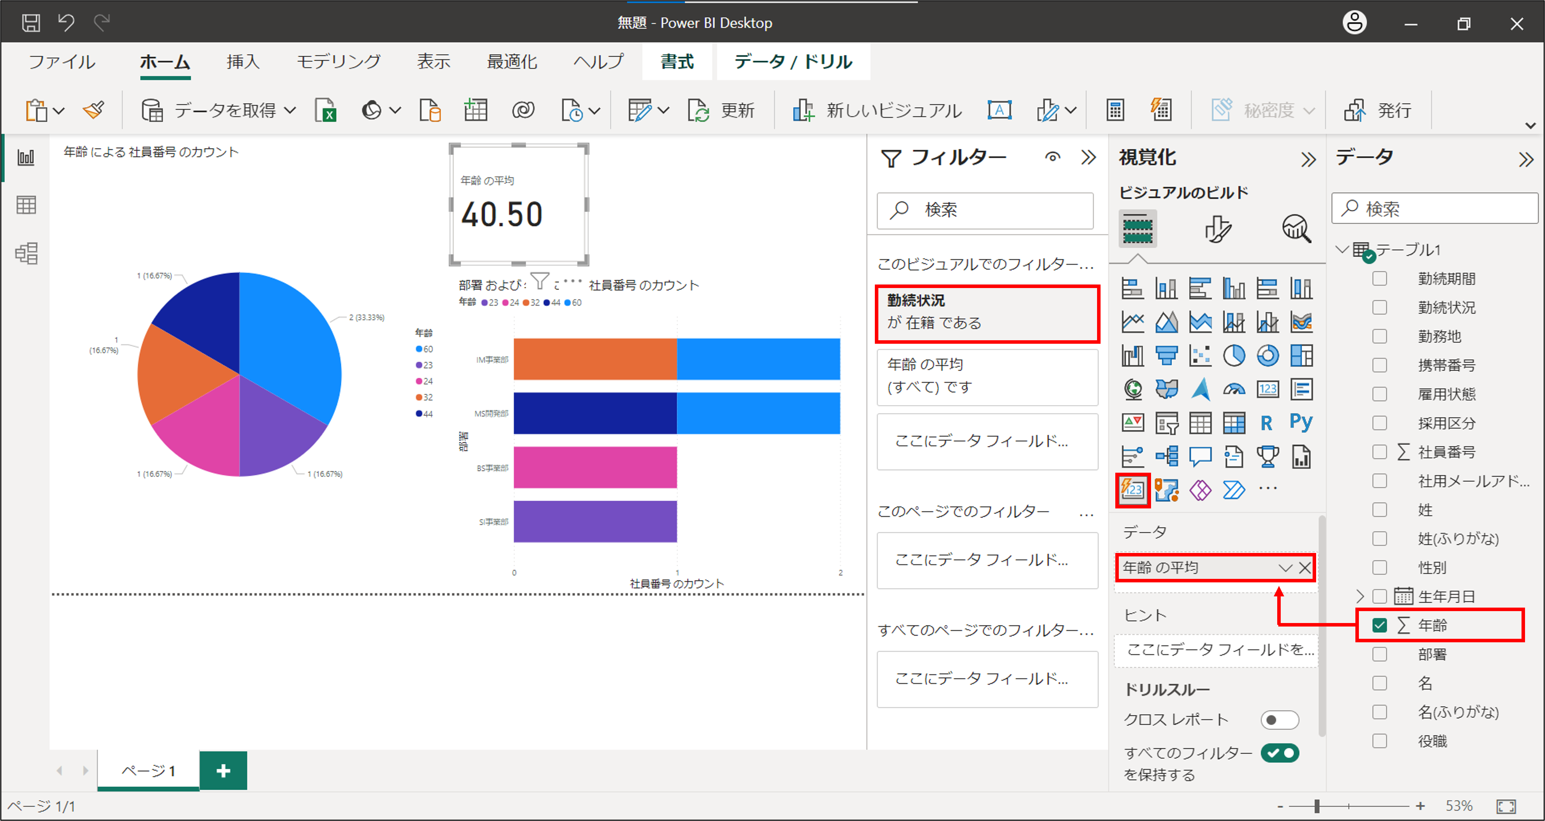The image size is (1545, 821).
Task: Check the 勤務地 field checkbox
Action: 1380,336
